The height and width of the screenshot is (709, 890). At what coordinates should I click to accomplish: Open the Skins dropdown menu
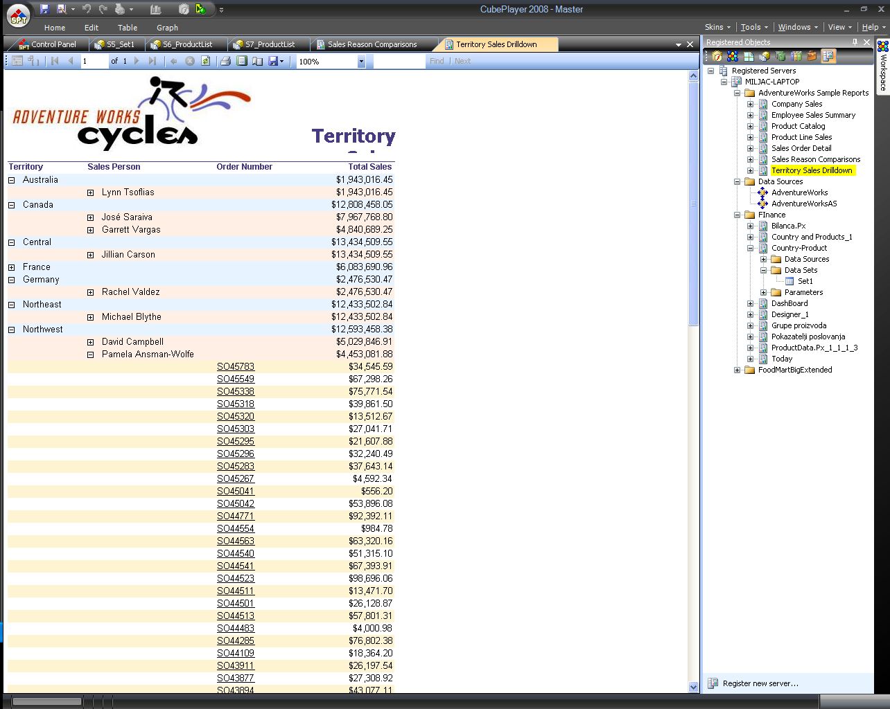click(x=717, y=27)
